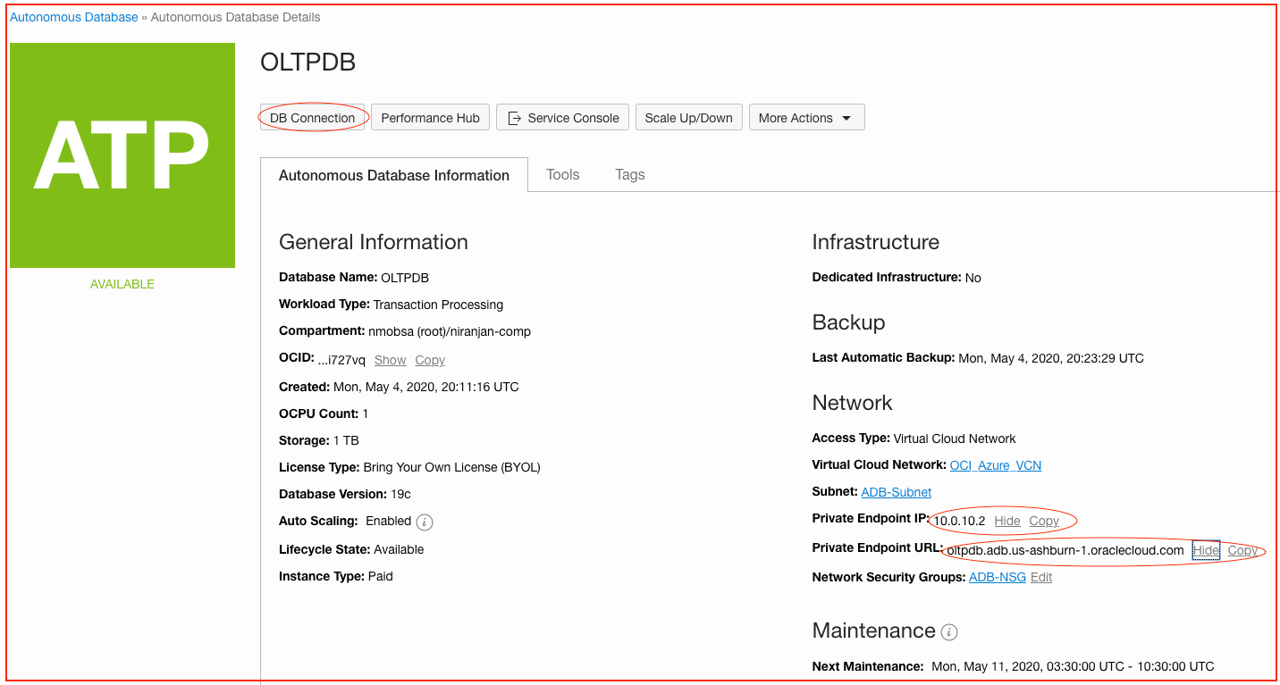Copy the Private Endpoint URL
The image size is (1280, 685).
1243,550
